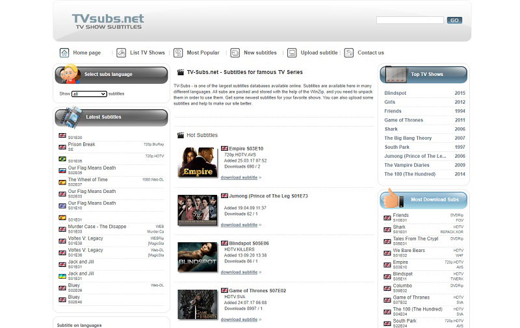Open The Vampire Diaries in Top TV Shows
Image resolution: width=520 pixels, height=328 pixels.
pyautogui.click(x=407, y=165)
